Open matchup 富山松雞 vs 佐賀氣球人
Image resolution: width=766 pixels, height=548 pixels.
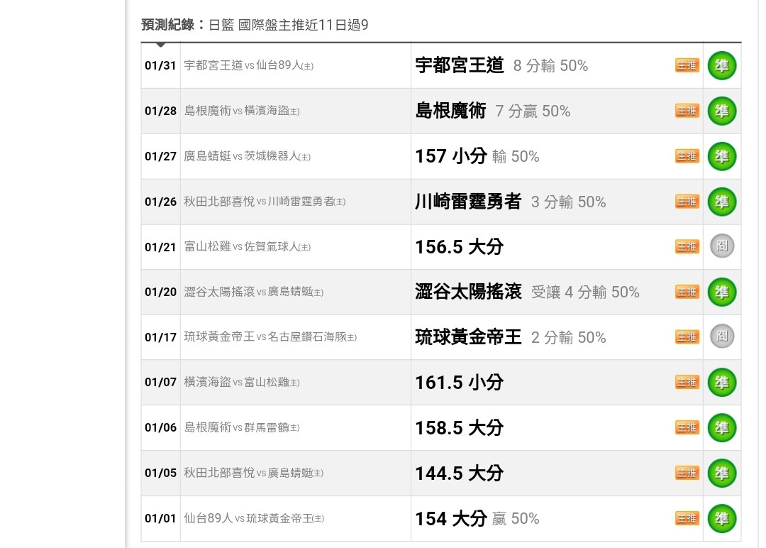point(247,247)
